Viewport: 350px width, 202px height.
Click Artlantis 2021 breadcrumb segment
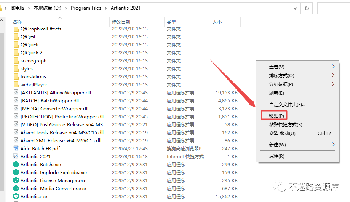126,8
